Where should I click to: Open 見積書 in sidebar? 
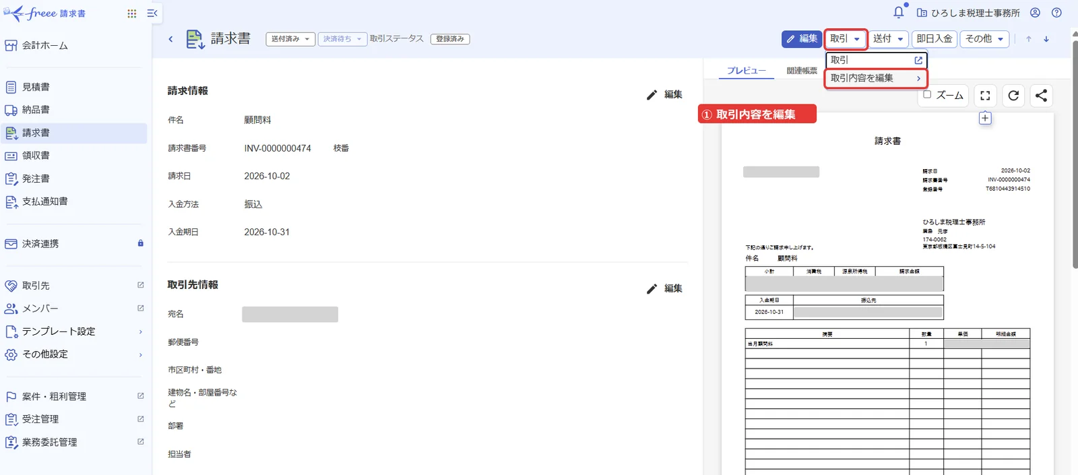click(x=74, y=87)
